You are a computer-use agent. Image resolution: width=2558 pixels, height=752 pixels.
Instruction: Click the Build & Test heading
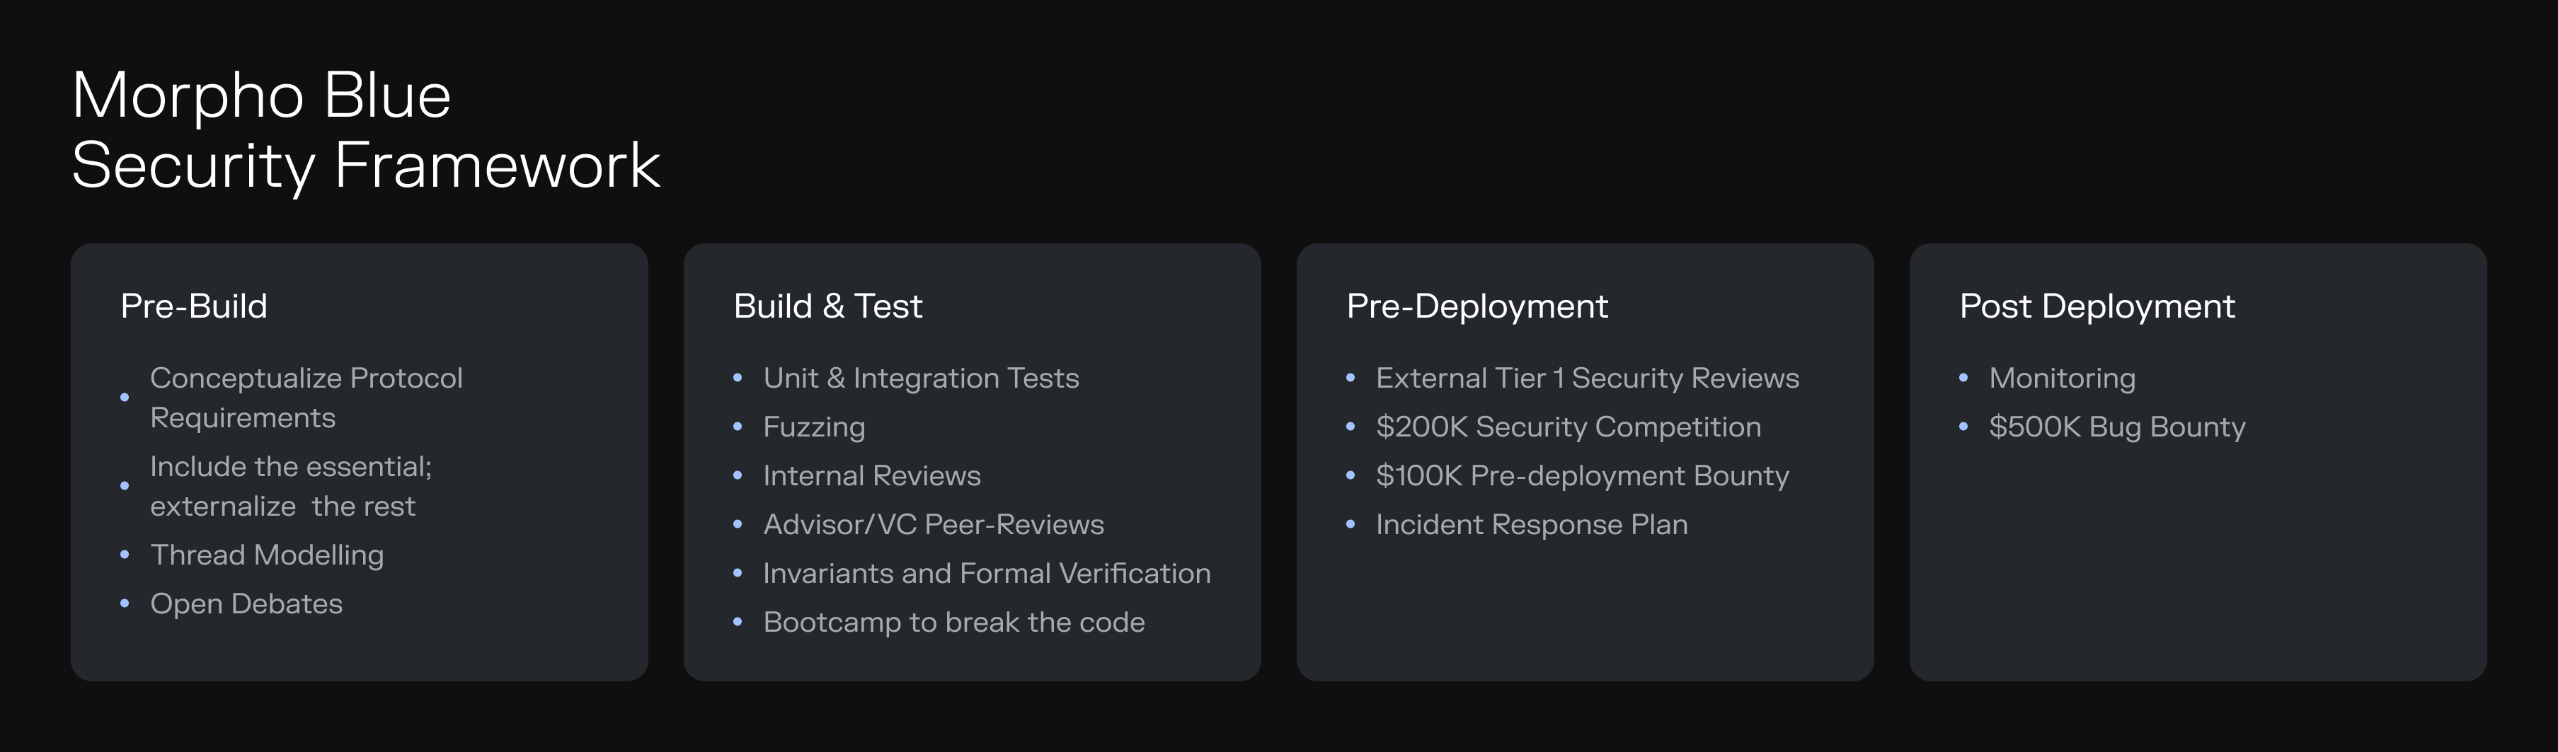pyautogui.click(x=827, y=306)
